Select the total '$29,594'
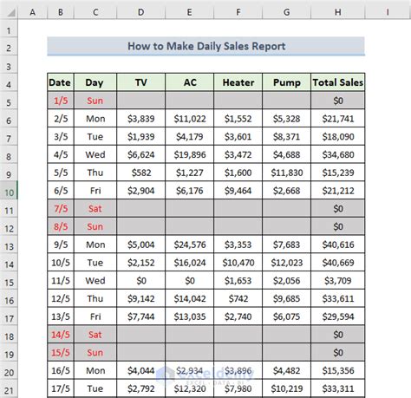 (x=338, y=316)
